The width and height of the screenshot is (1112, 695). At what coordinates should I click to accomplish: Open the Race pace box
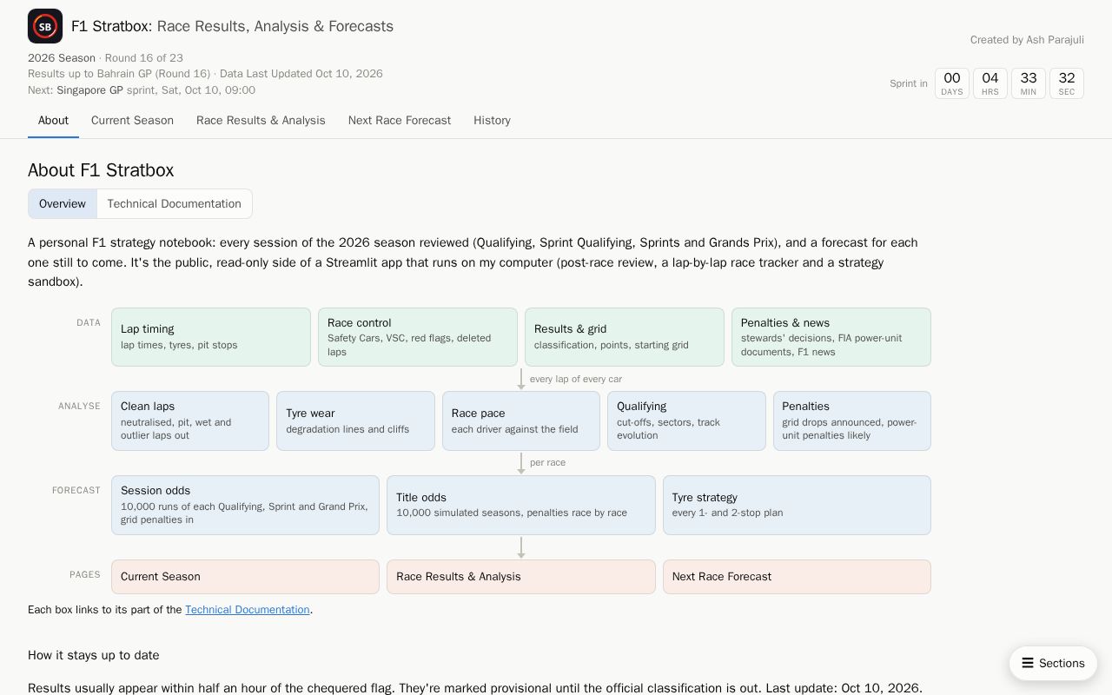(521, 421)
